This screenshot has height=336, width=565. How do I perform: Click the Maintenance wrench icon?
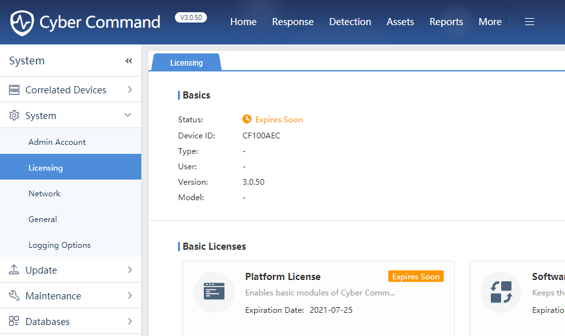(x=14, y=295)
